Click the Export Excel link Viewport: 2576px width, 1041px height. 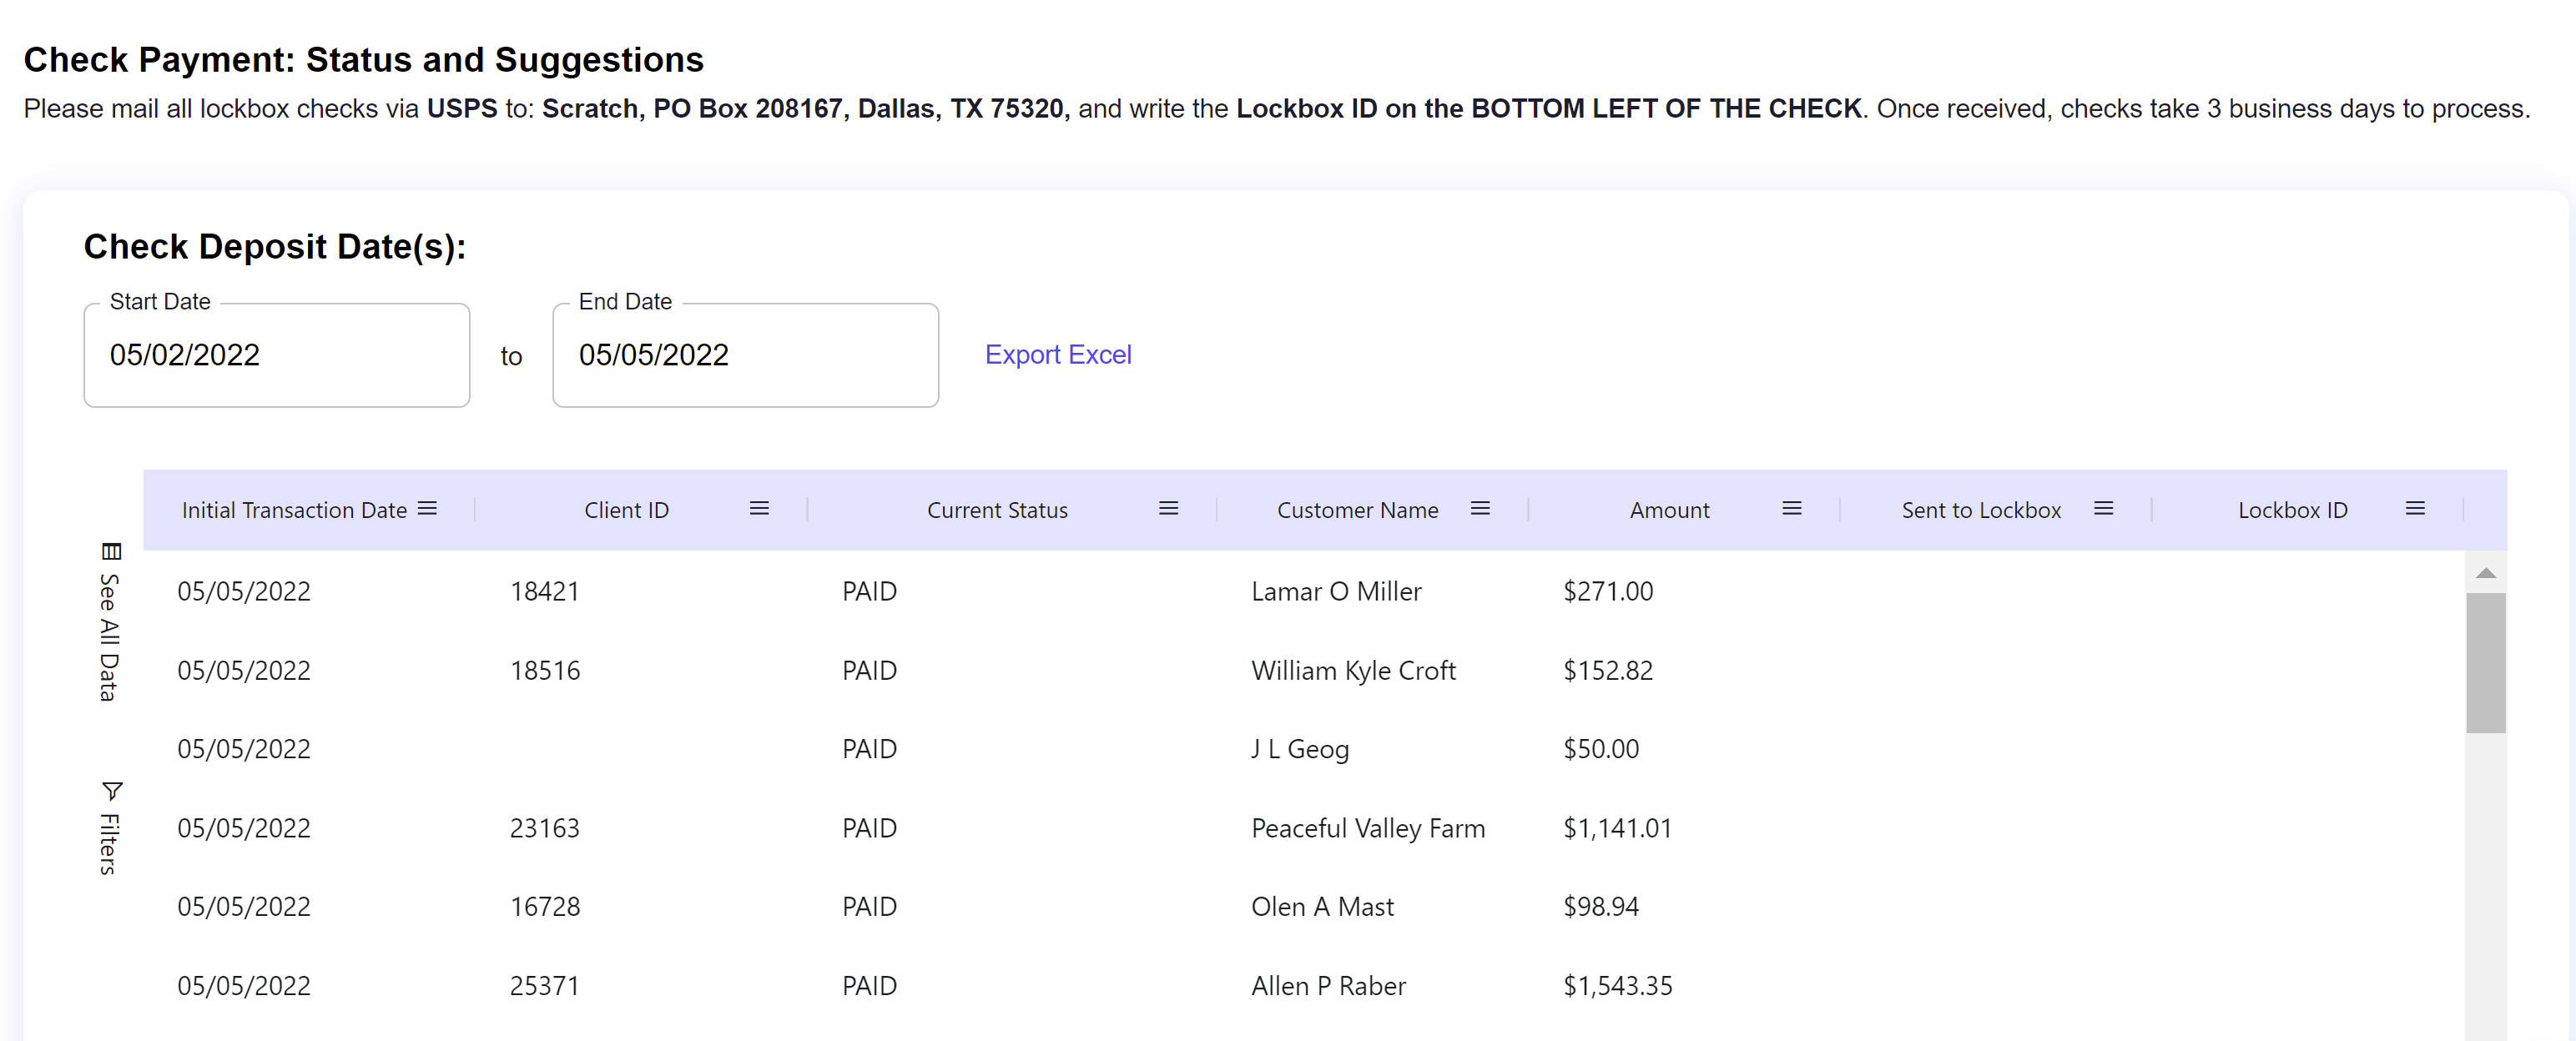pyautogui.click(x=1058, y=355)
